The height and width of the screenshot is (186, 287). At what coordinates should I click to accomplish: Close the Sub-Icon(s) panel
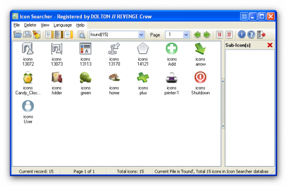(x=270, y=45)
